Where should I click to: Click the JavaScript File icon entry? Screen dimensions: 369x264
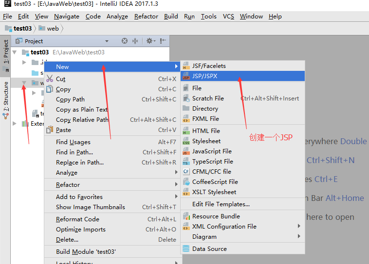point(186,151)
